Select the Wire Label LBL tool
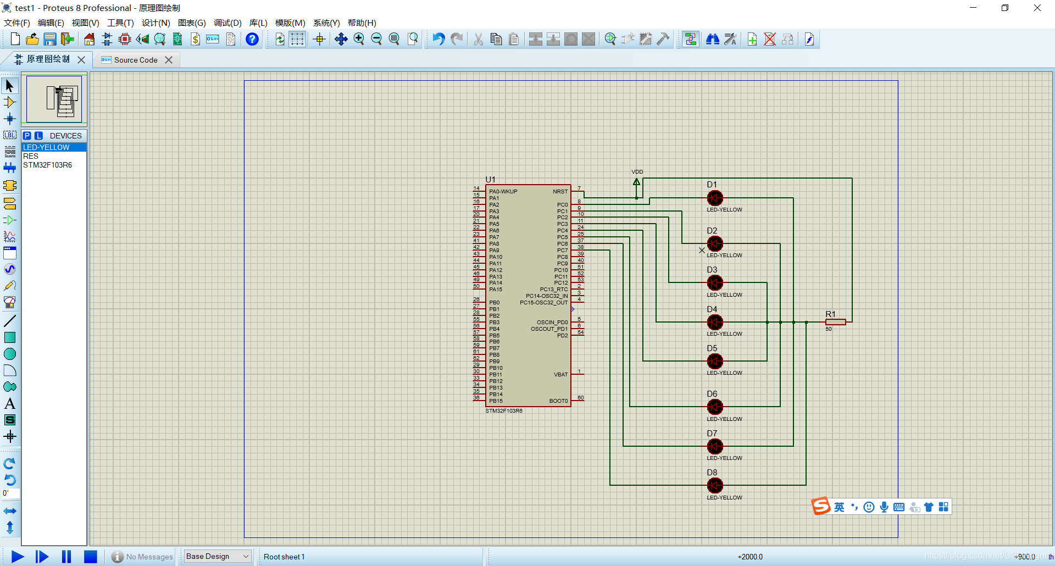This screenshot has height=566, width=1055. pos(10,135)
